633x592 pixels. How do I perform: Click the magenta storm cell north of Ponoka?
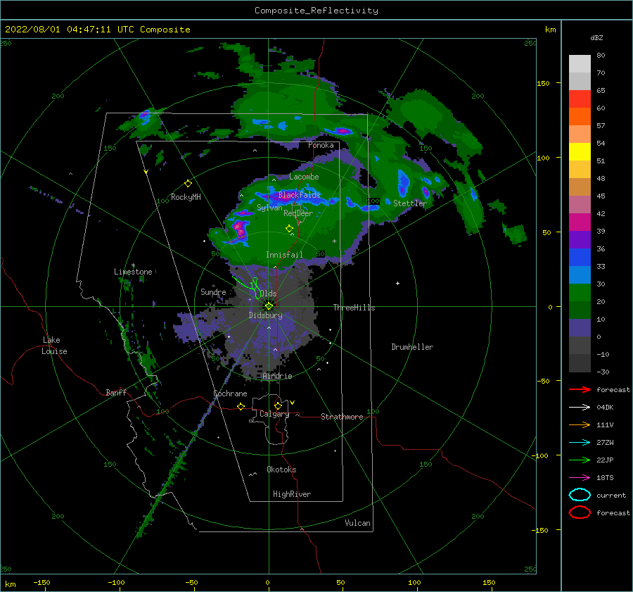point(343,131)
